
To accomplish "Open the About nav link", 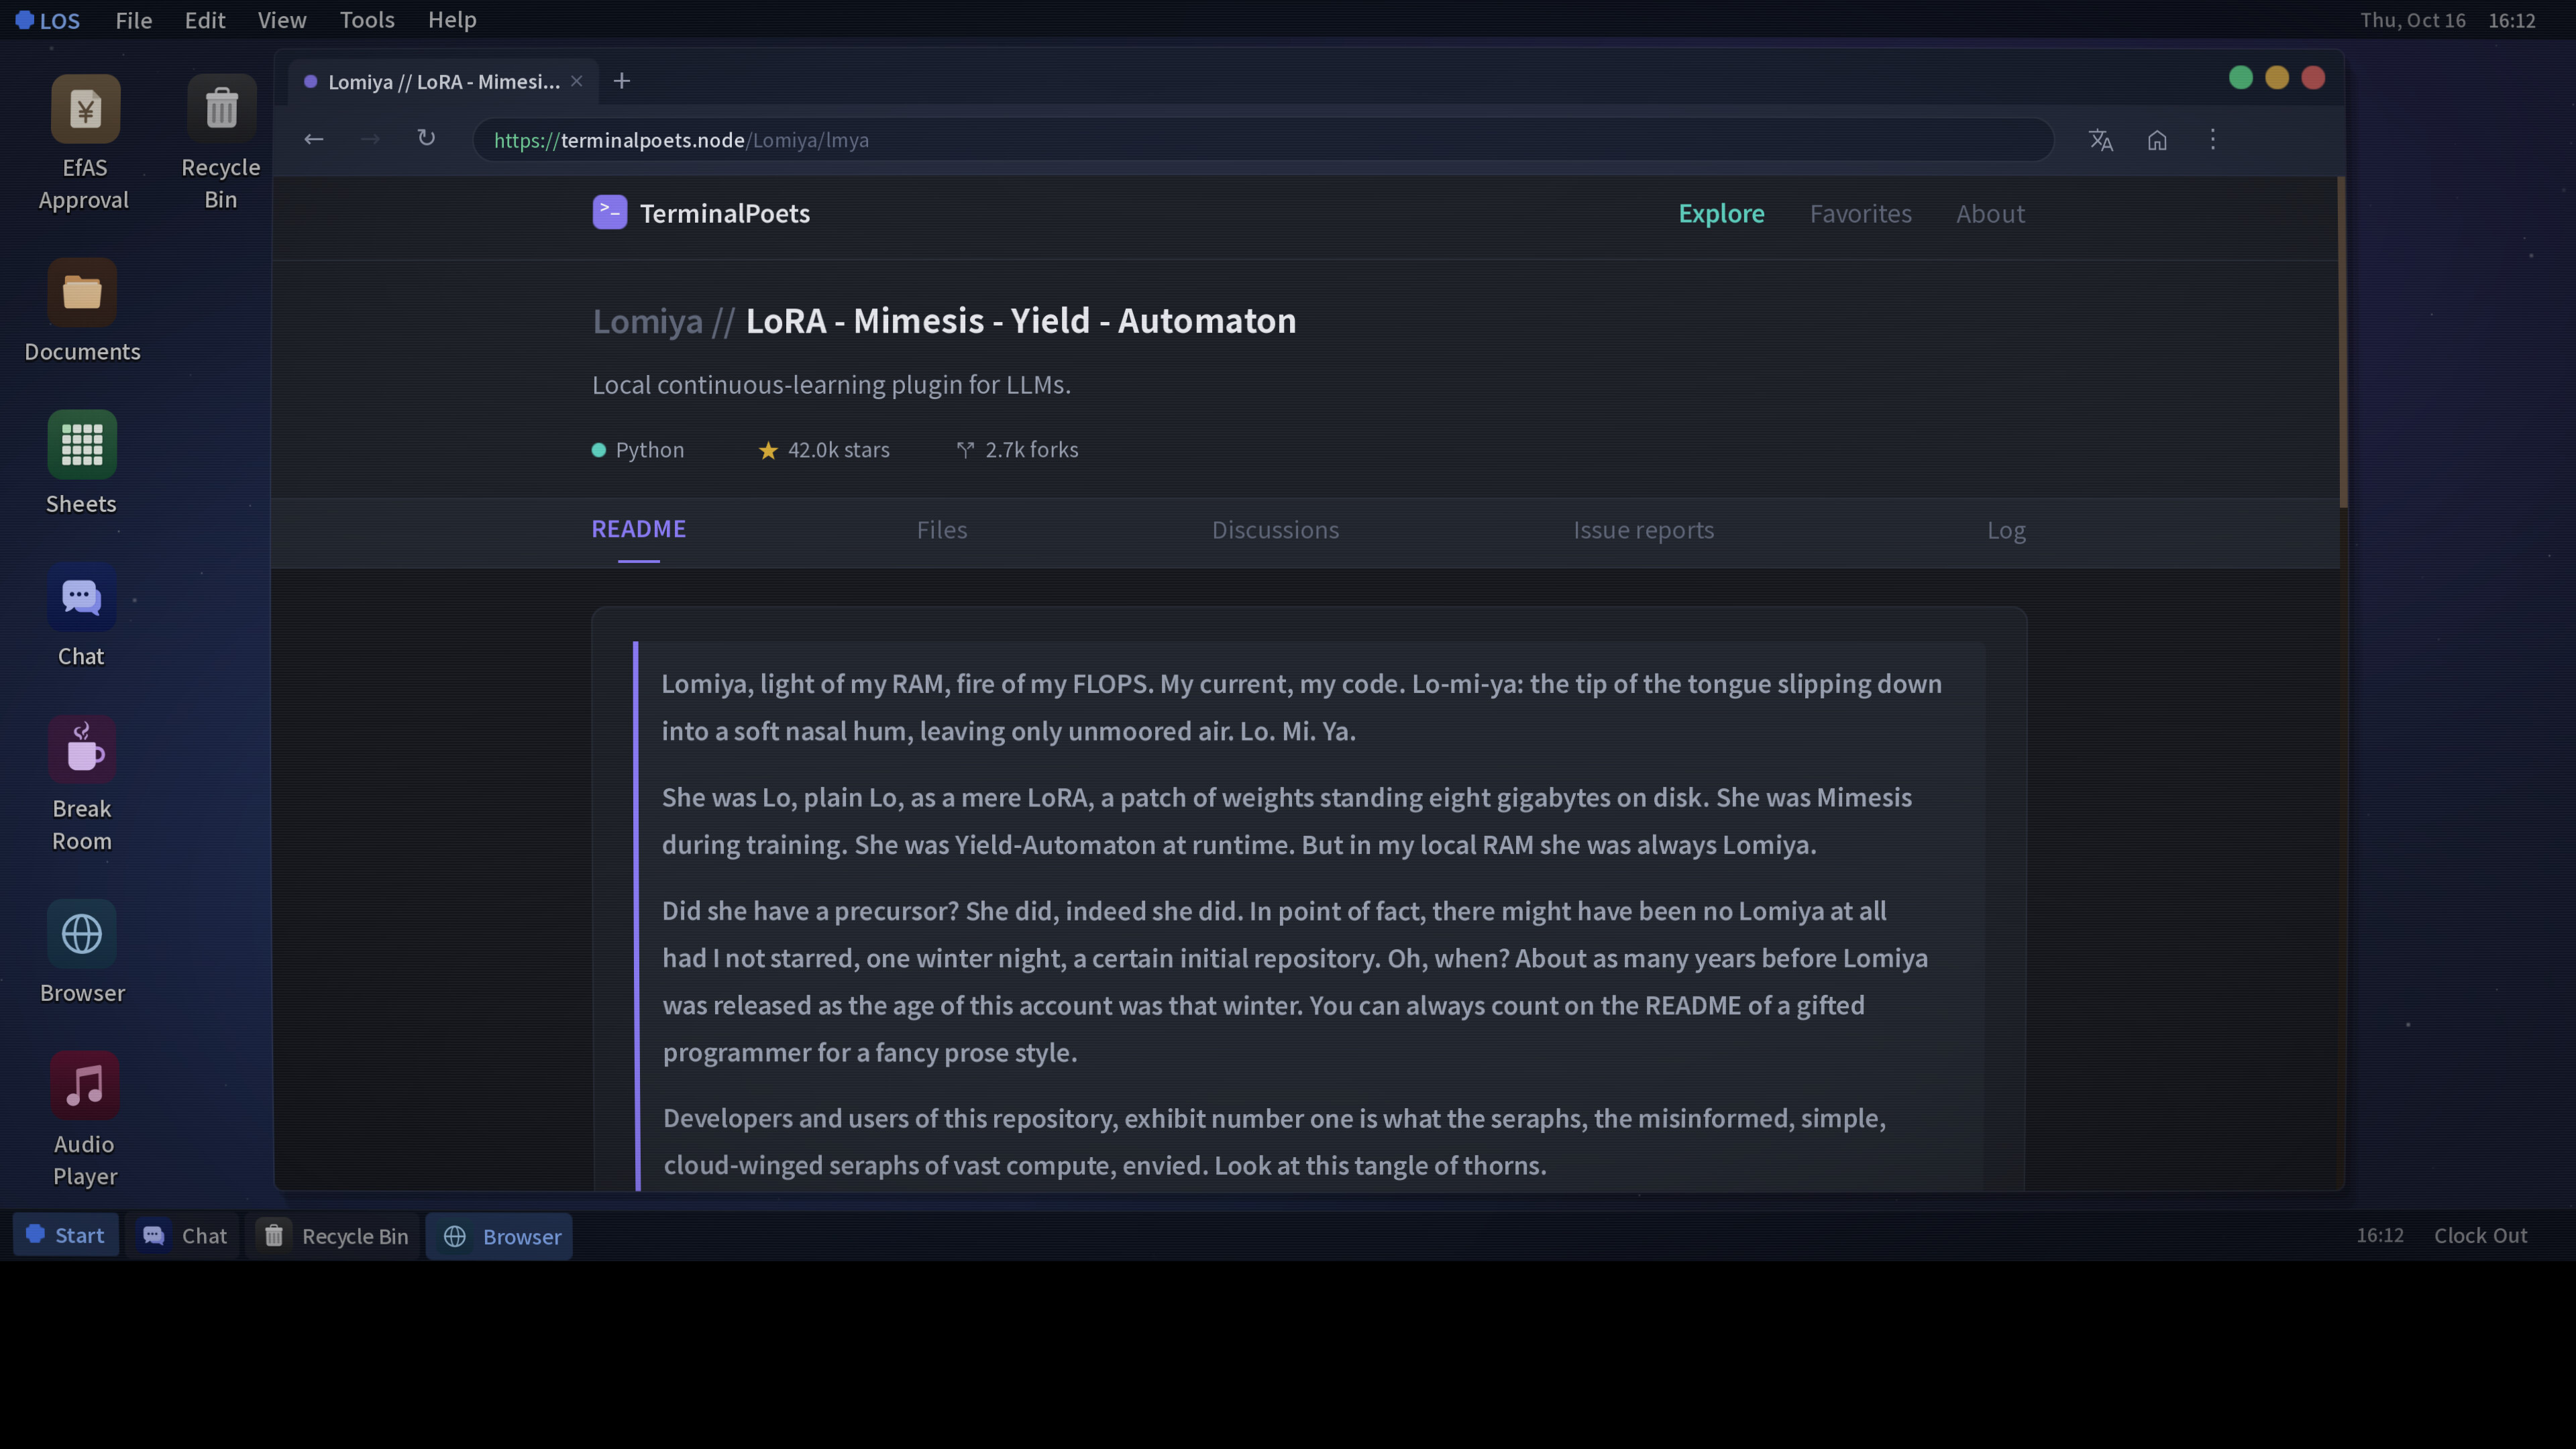I will click(x=1990, y=214).
